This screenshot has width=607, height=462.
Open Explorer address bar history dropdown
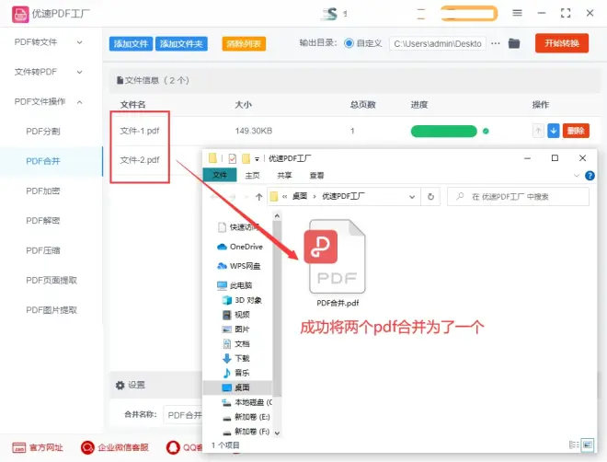coord(412,197)
